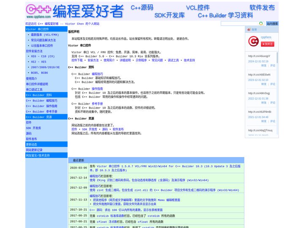Click 2017-12-14 date cell

(79, 178)
